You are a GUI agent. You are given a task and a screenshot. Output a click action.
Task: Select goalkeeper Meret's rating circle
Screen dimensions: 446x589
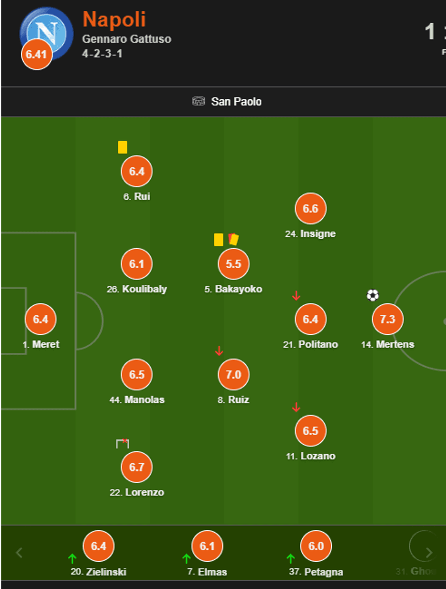41,319
